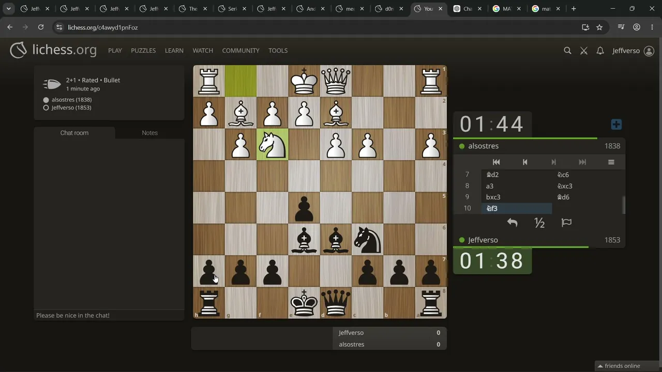Select the black knight piece
Screen dimensions: 662x372
[x=368, y=240]
